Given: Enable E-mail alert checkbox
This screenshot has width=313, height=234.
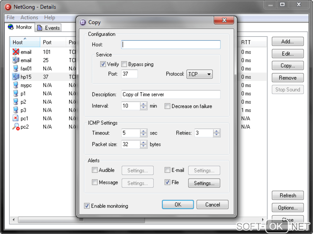Looking at the screenshot, I should [x=167, y=170].
